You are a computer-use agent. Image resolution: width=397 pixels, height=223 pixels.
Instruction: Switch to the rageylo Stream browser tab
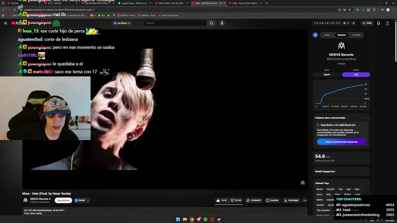tap(134, 3)
